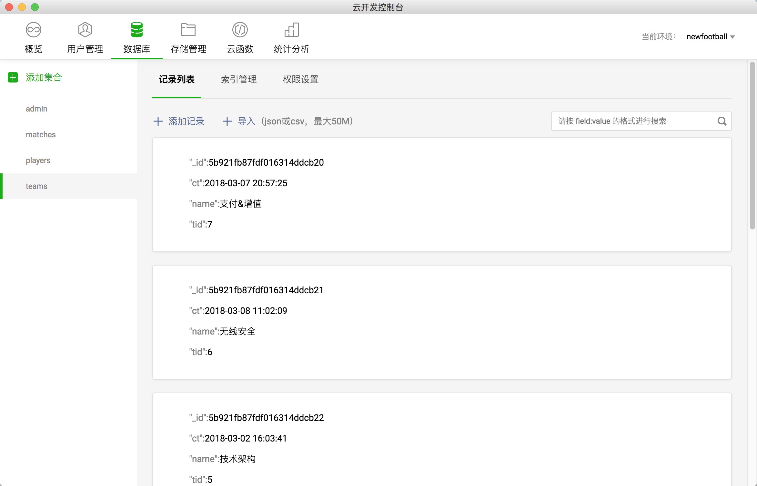
Task: Open 云函数 cloud functions icon
Action: pyautogui.click(x=240, y=30)
